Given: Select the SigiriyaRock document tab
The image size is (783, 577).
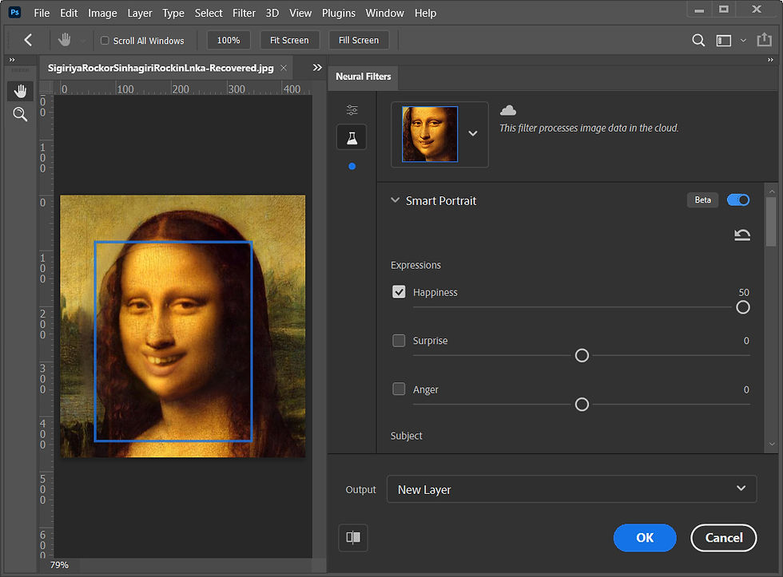Looking at the screenshot, I should click(161, 68).
